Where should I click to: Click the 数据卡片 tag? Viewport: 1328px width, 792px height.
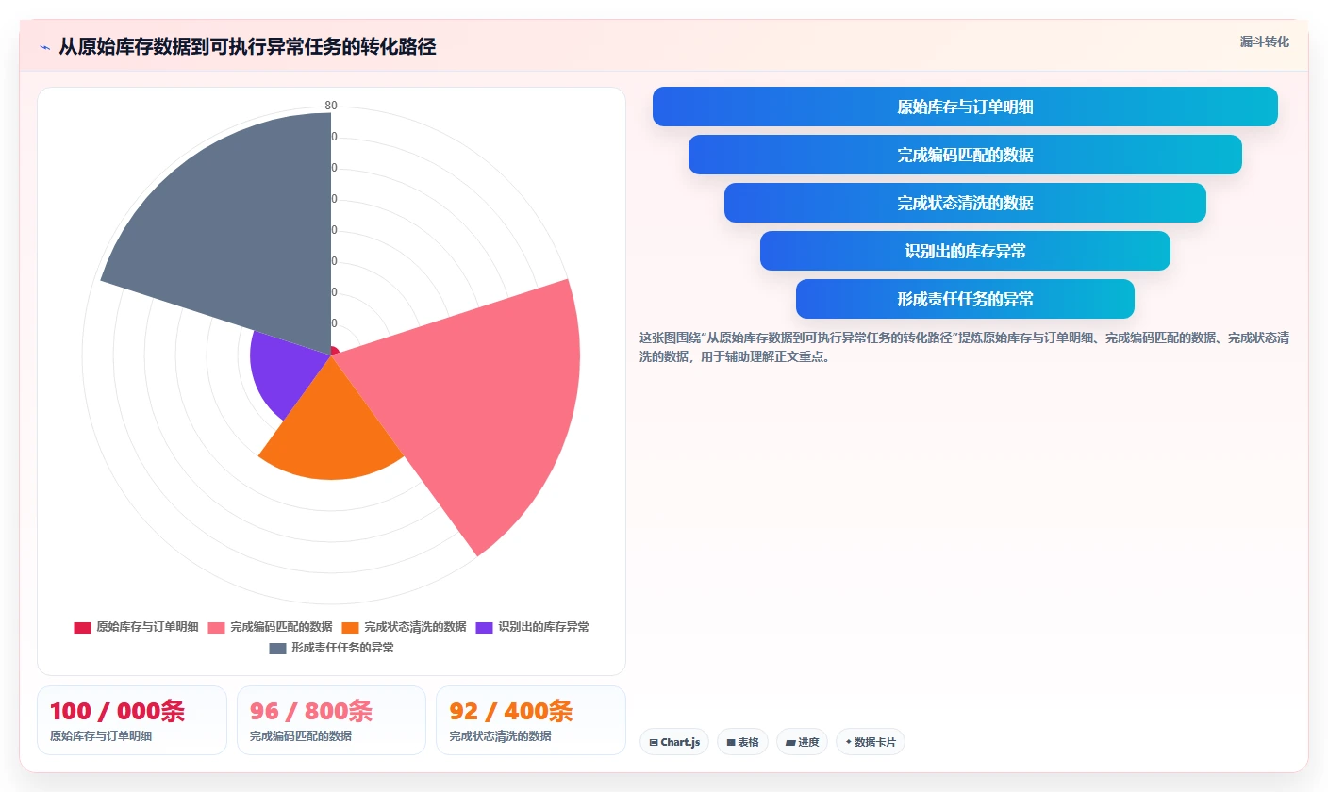point(870,742)
